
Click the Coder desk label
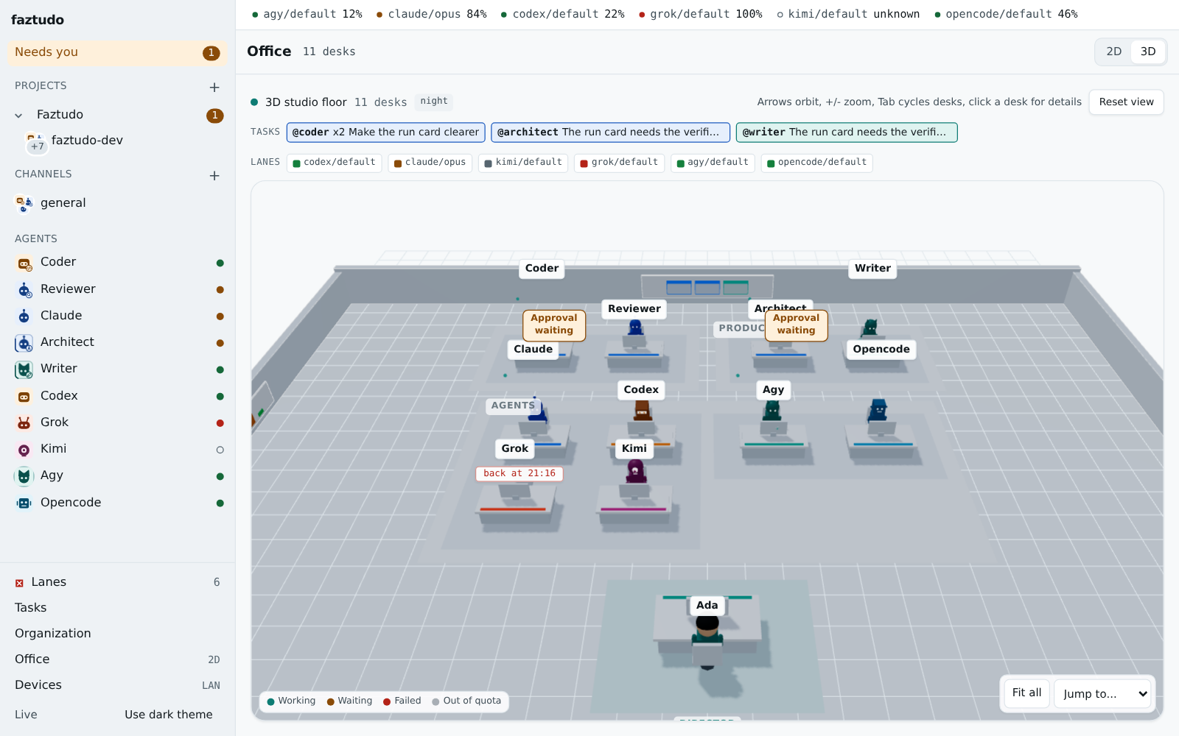542,269
